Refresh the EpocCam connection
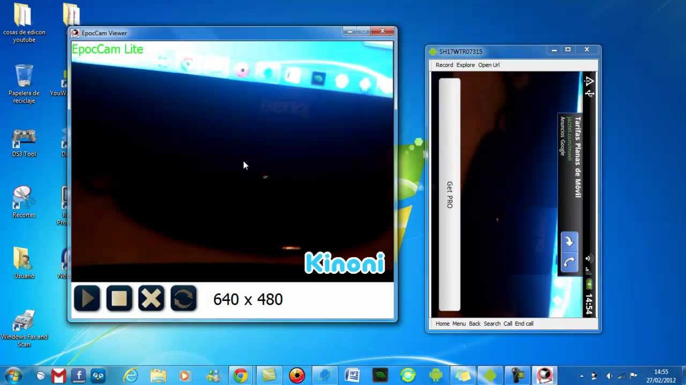 coord(183,298)
